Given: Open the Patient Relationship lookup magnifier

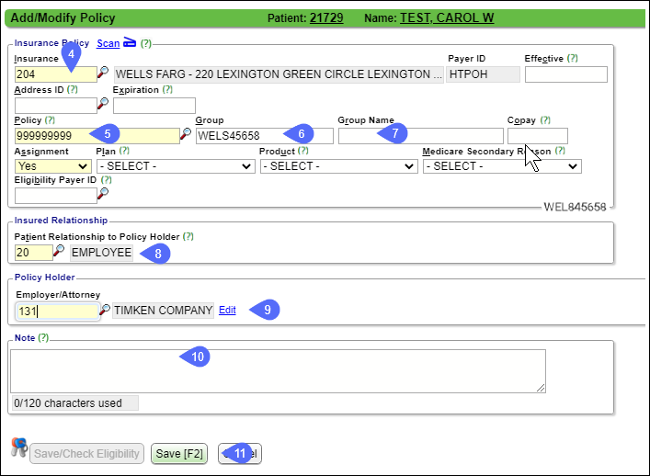Looking at the screenshot, I should pos(60,252).
